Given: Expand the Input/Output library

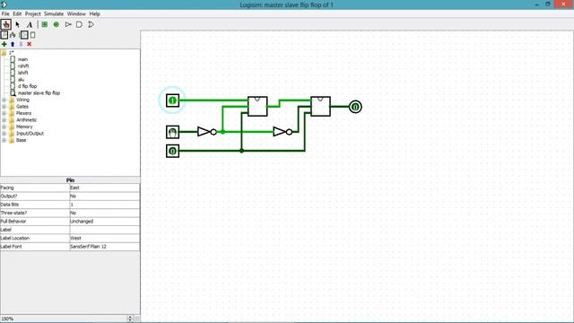Looking at the screenshot, I should (x=4, y=134).
